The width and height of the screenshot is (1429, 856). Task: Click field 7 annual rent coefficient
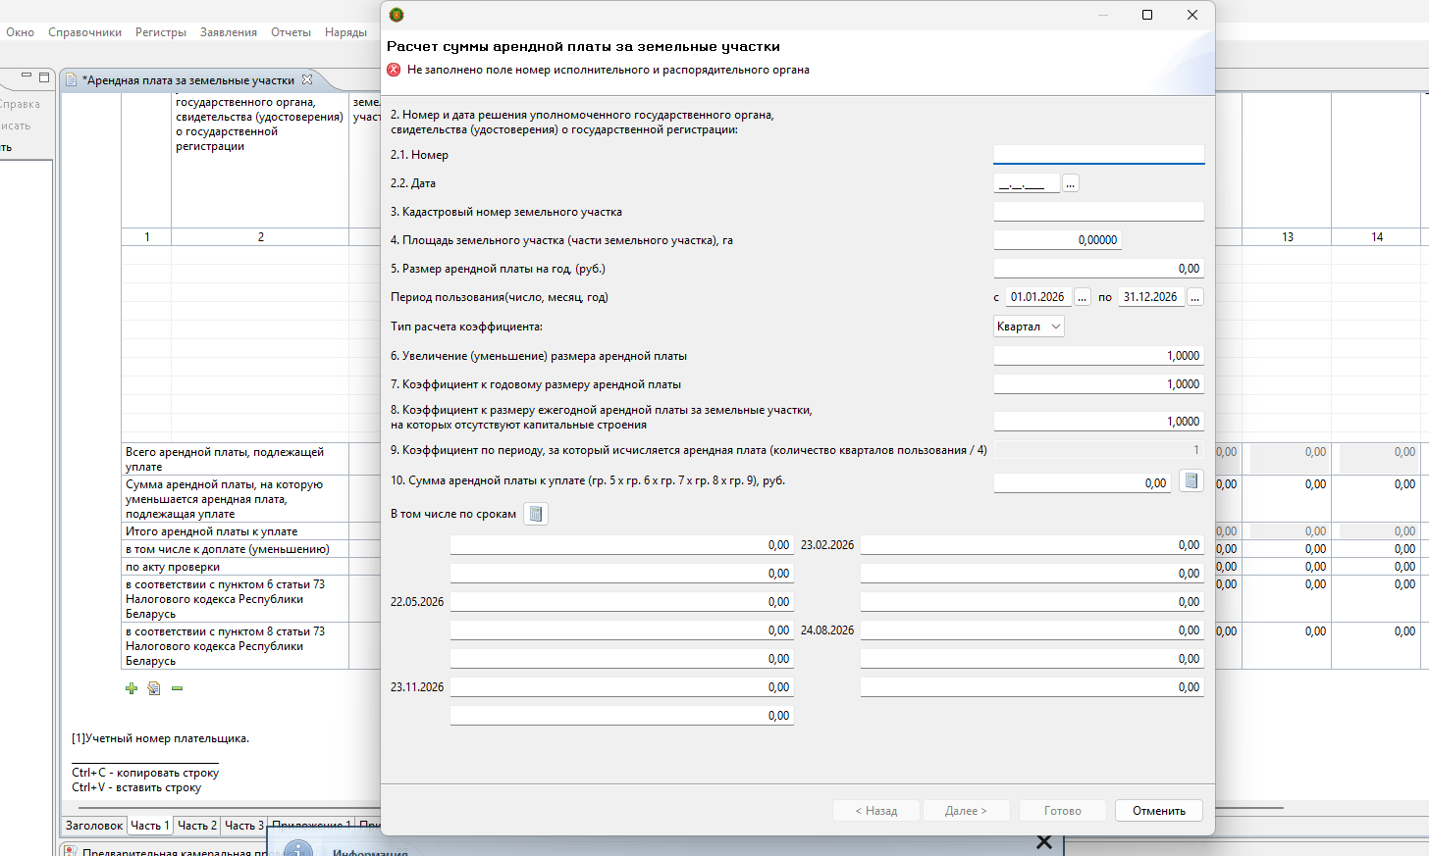[x=1099, y=384]
